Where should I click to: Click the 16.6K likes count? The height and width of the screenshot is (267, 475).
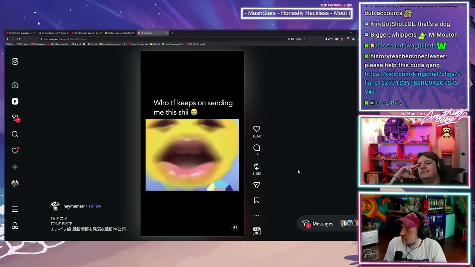click(256, 136)
